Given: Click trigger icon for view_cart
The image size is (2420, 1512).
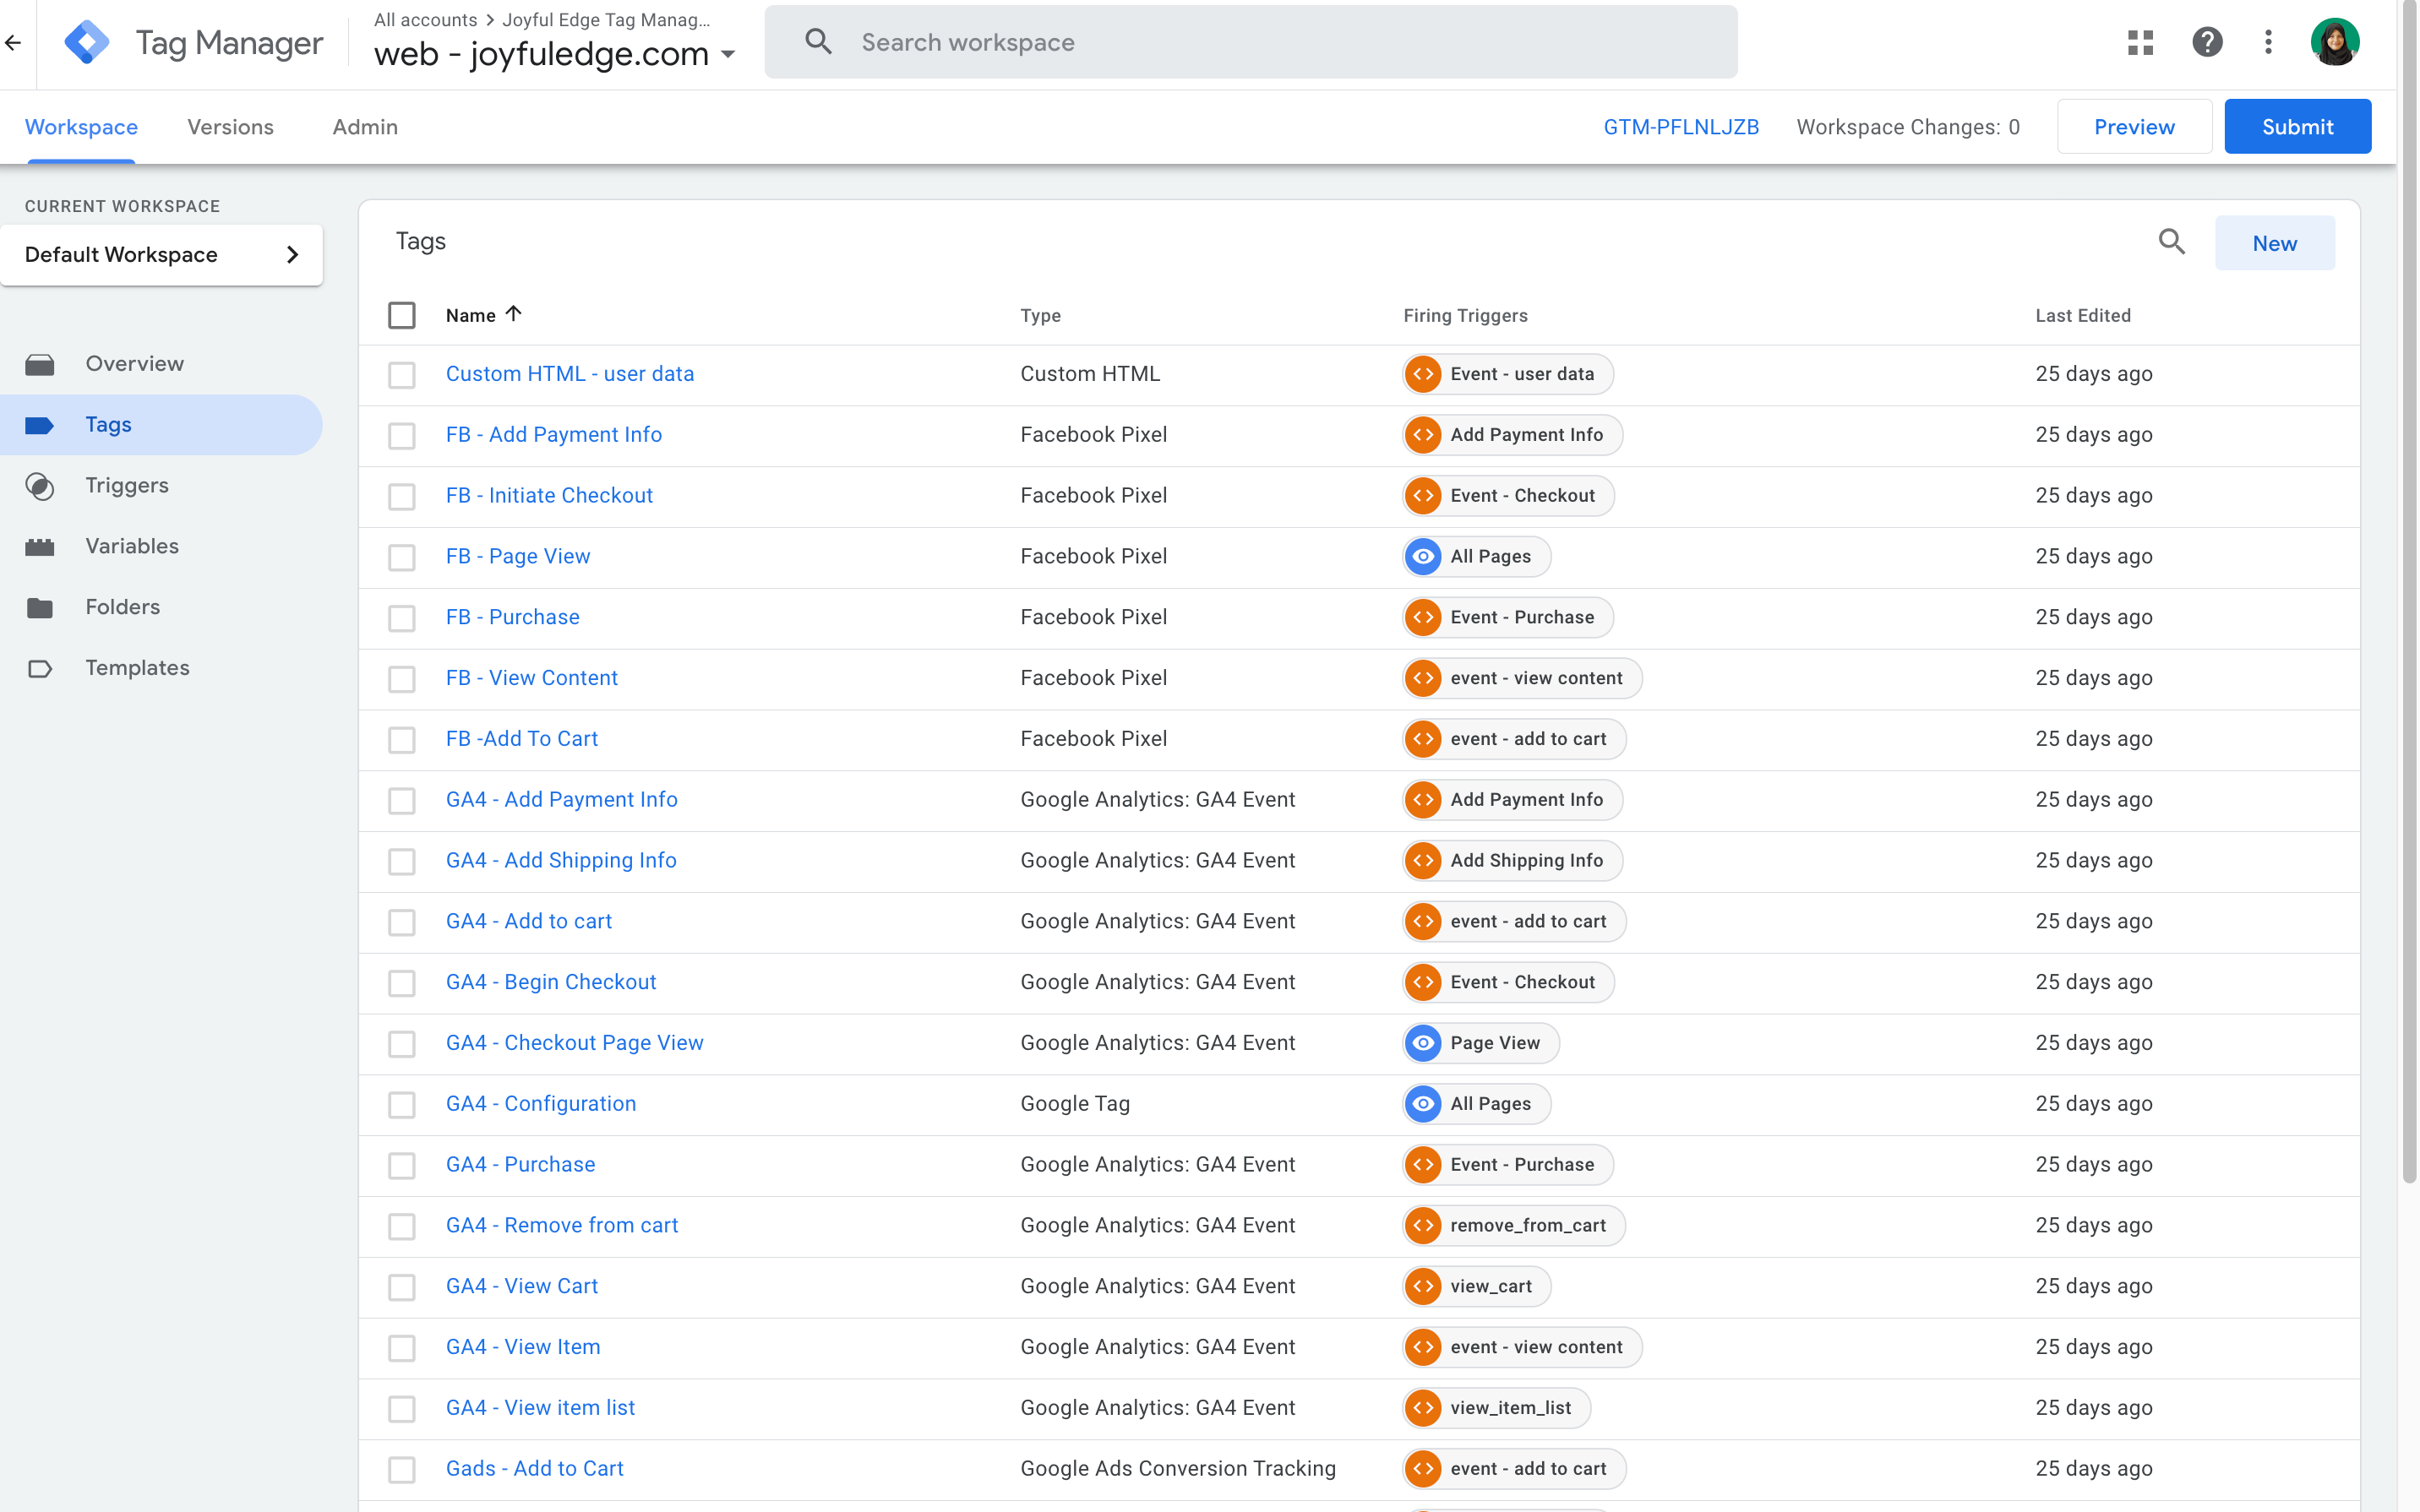Looking at the screenshot, I should (x=1423, y=1287).
